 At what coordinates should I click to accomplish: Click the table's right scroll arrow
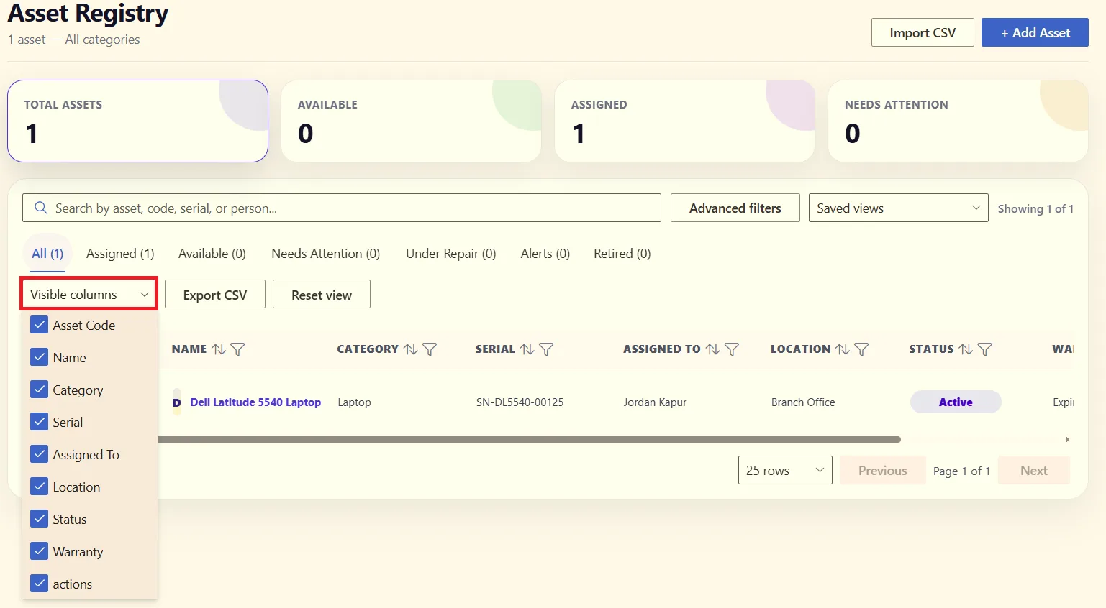(x=1067, y=439)
